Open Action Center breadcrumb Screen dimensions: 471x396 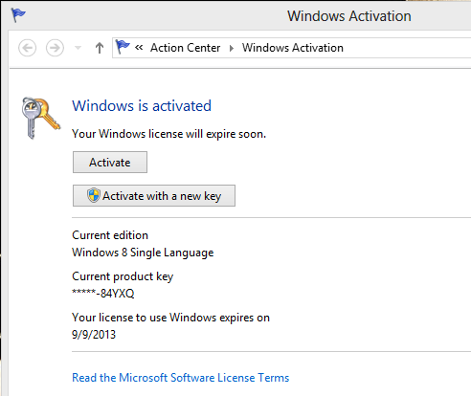[185, 48]
